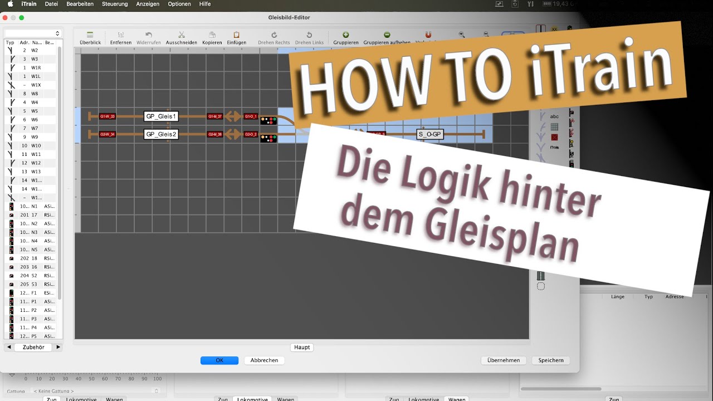Confirm with the OK button
The image size is (713, 401).
(x=219, y=360)
